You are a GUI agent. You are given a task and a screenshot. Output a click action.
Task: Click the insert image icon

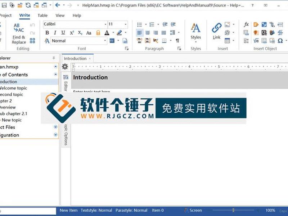[227, 24]
